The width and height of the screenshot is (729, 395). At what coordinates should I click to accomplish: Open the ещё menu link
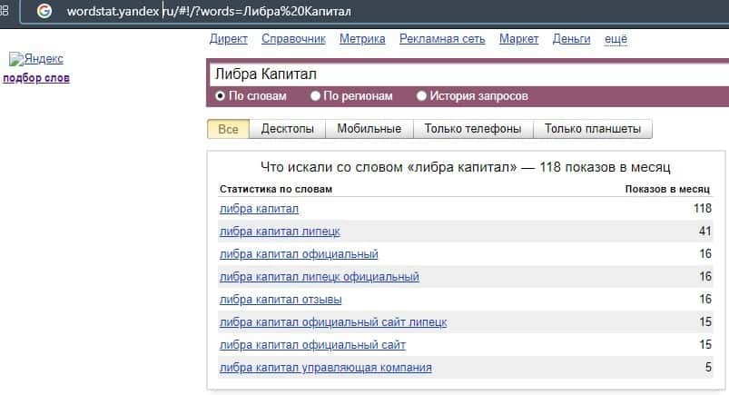616,39
